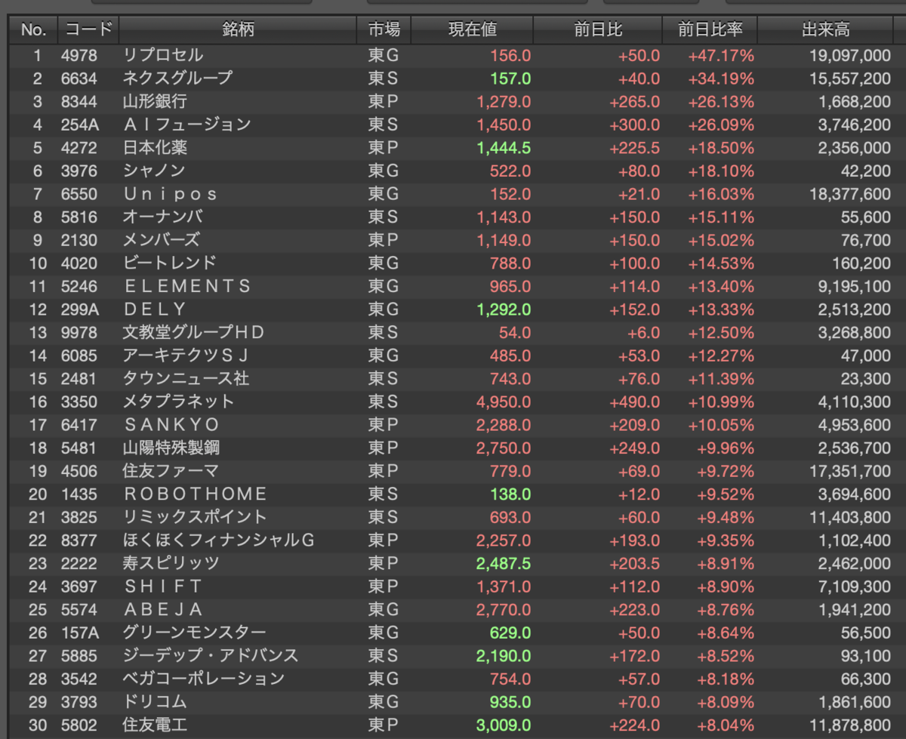The height and width of the screenshot is (739, 906).
Task: Select 日本化薬 stock name
Action: click(154, 147)
